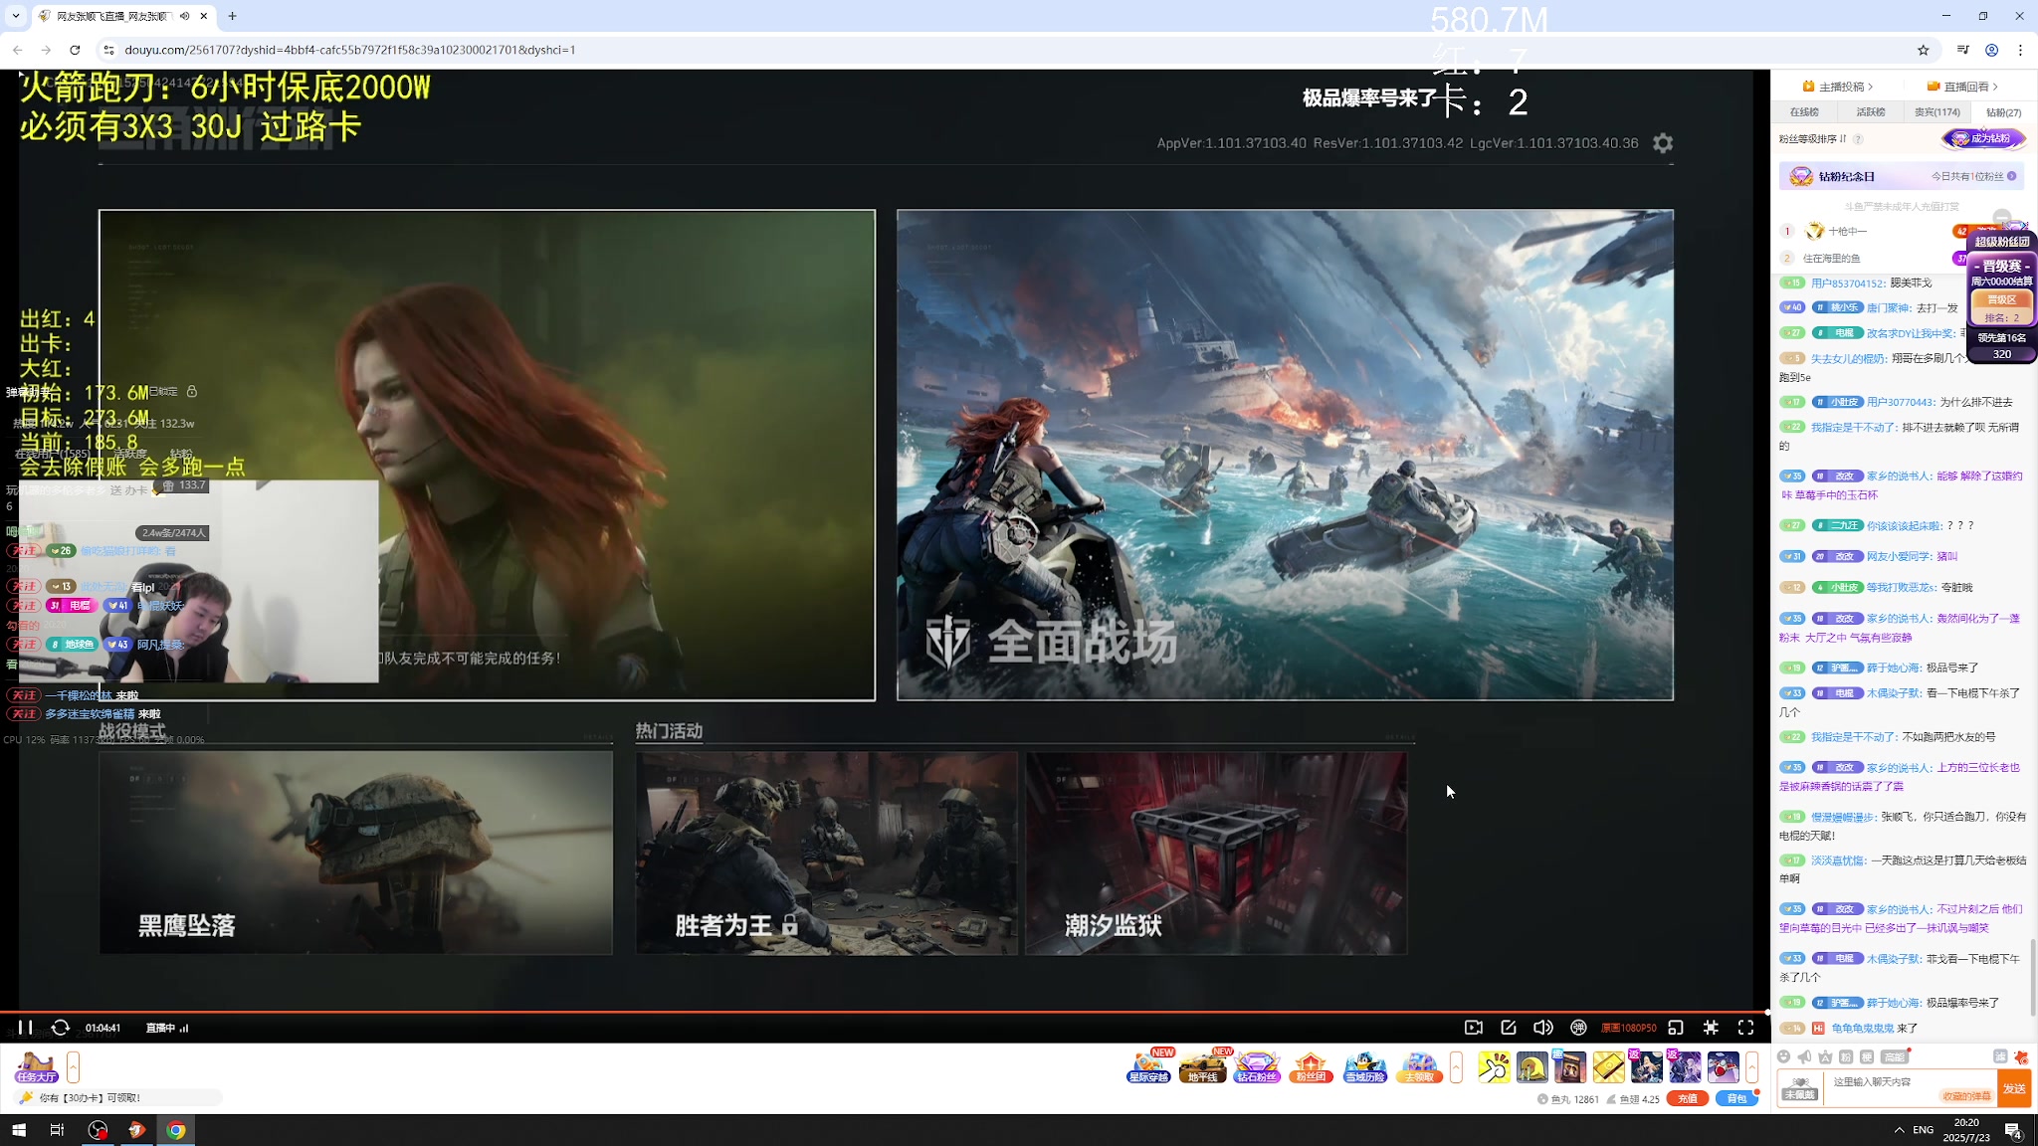Open 任务大厅 task hall icon

(x=37, y=1067)
